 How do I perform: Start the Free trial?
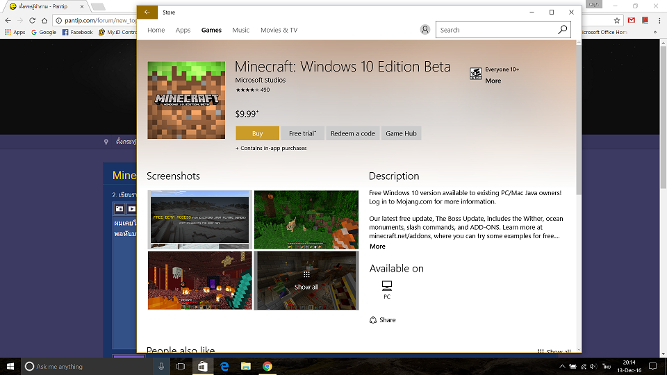point(302,133)
